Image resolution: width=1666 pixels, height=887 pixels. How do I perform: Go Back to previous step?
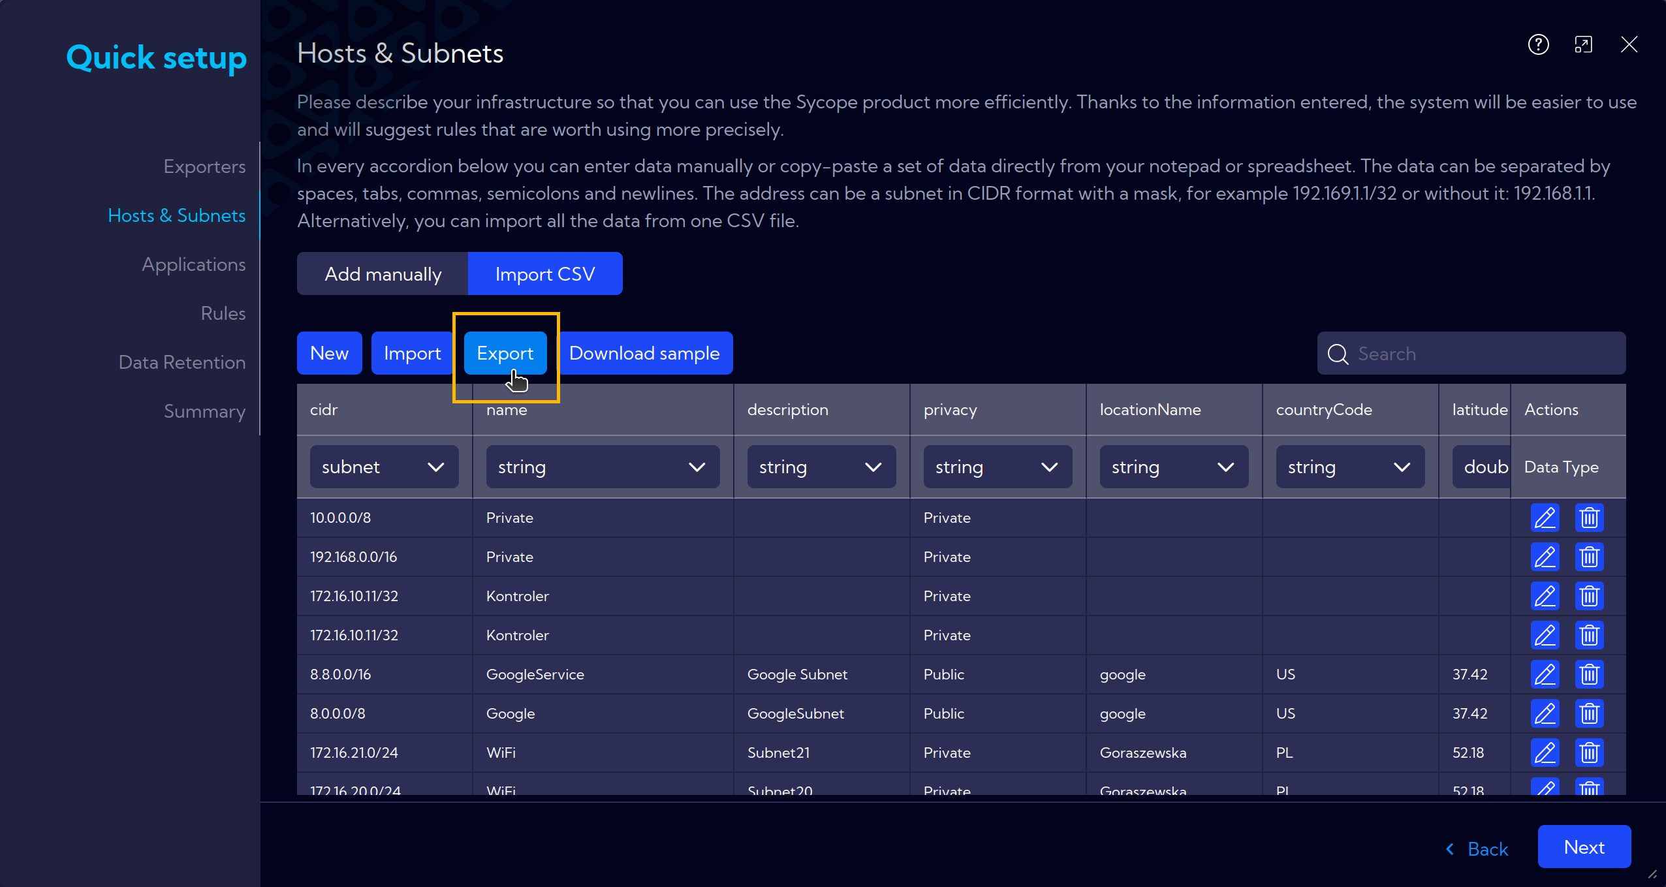[1477, 848]
